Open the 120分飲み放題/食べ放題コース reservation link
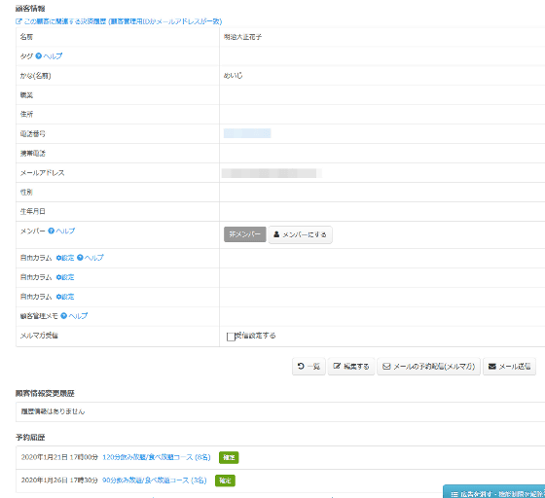The height and width of the screenshot is (498, 545). 157,457
